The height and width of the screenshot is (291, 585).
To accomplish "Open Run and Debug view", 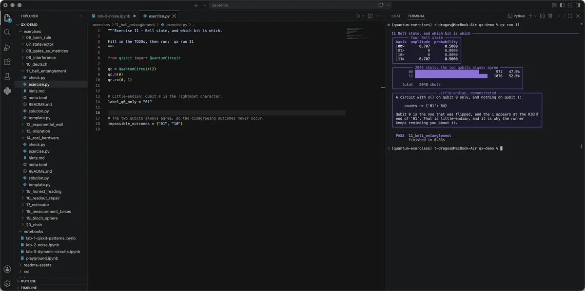I will tap(7, 47).
